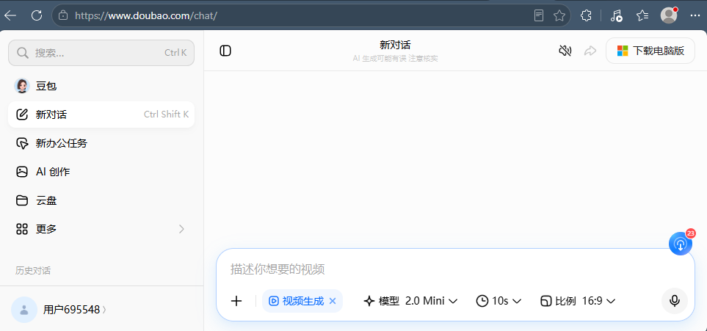Open the 比例 16:9 ratio dropdown

click(x=578, y=301)
